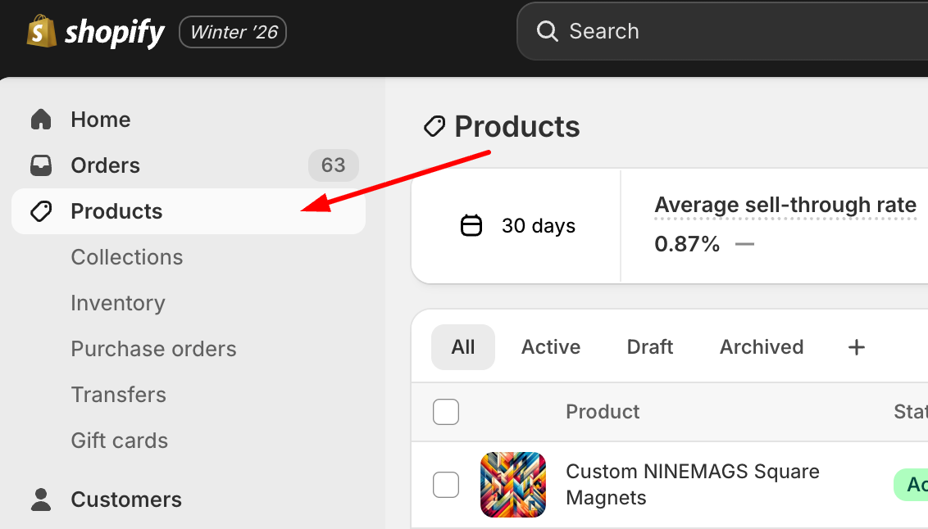The width and height of the screenshot is (928, 529).
Task: Switch to the Active products tab
Action: click(x=551, y=347)
